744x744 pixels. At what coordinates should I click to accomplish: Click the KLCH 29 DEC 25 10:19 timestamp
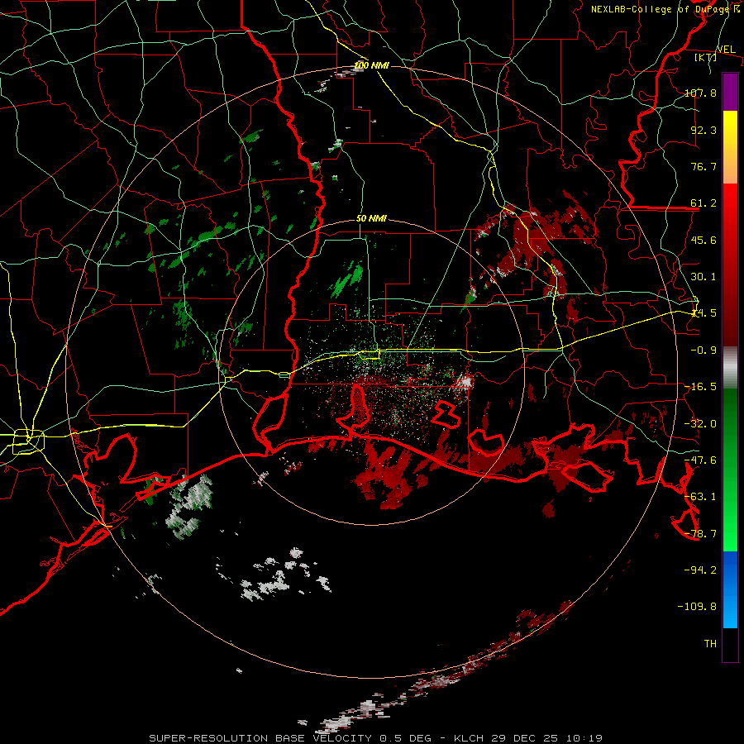(x=528, y=738)
